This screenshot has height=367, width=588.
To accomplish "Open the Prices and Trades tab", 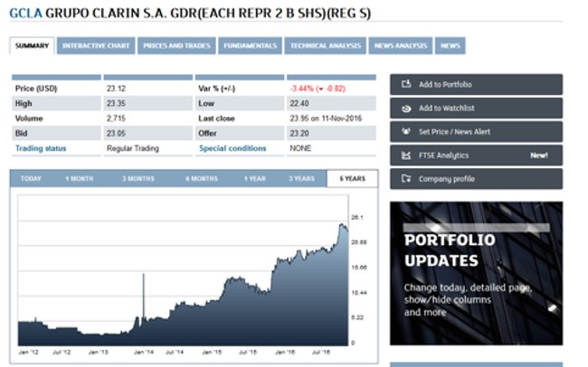I will (176, 46).
